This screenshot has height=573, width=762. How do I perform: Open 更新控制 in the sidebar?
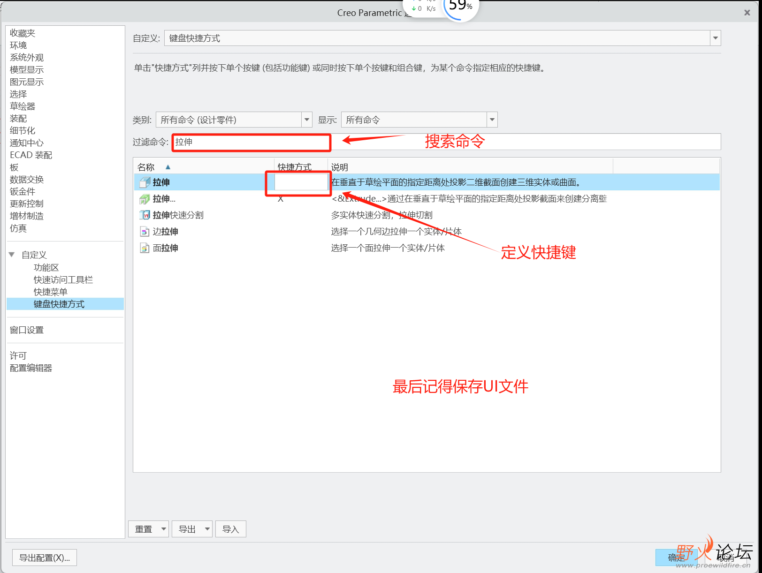pyautogui.click(x=27, y=204)
